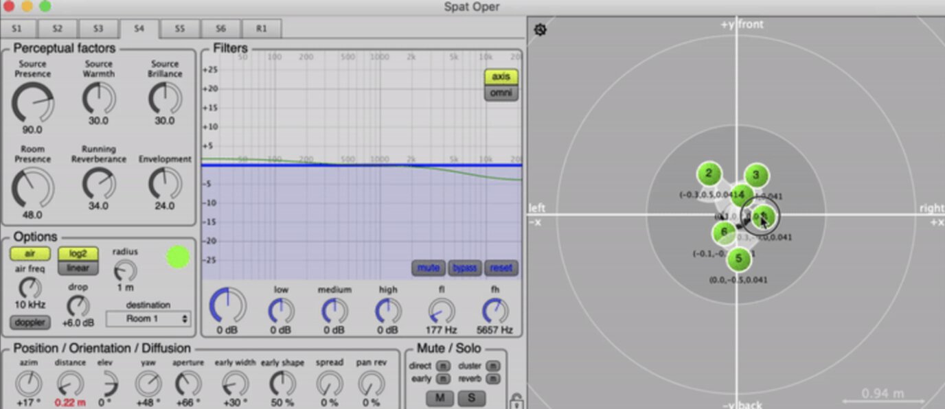Viewport: 945px width, 409px height.
Task: Select source 2 in the spatial viewer
Action: [709, 174]
